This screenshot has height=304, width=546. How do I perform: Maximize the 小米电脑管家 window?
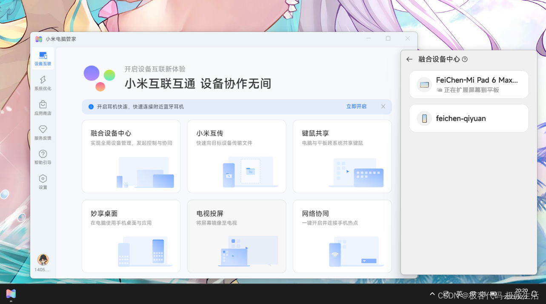click(x=388, y=38)
